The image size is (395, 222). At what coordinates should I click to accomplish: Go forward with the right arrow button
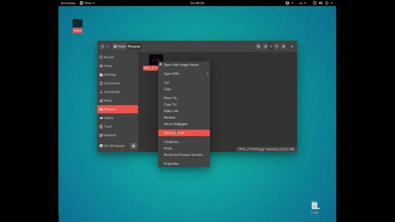click(108, 47)
